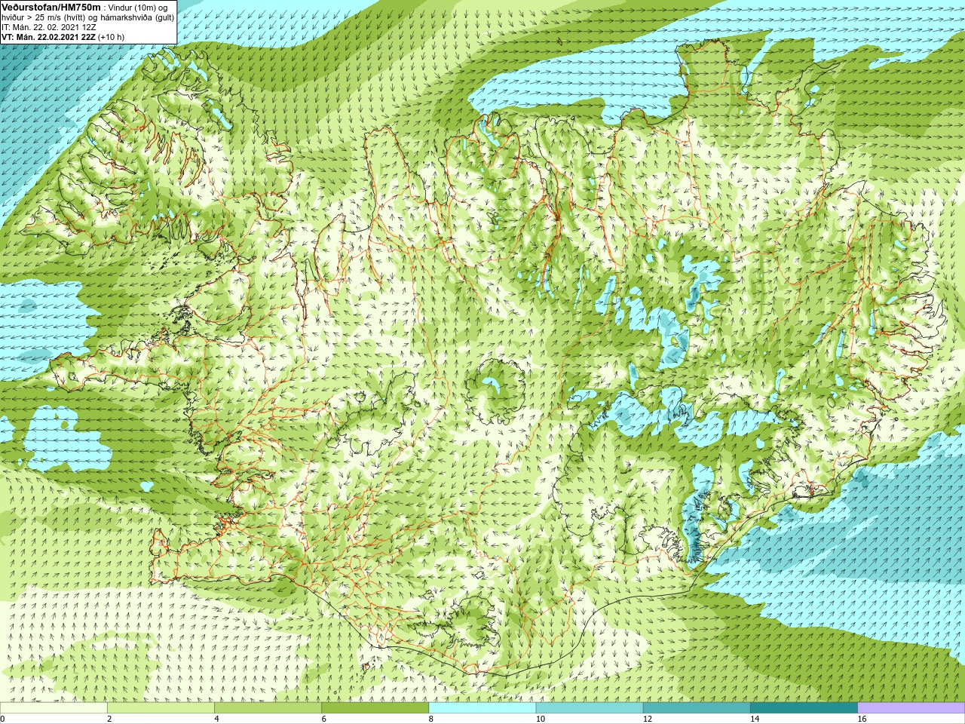Click the legend scale label '12'
Image resolution: width=965 pixels, height=724 pixels.
(648, 719)
